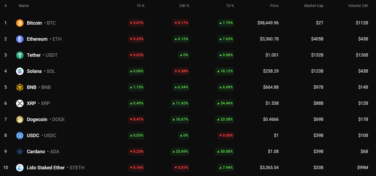Screen dimensions: 376x176
Task: Click Ethereum's market cap $405B
Action: click(317, 39)
